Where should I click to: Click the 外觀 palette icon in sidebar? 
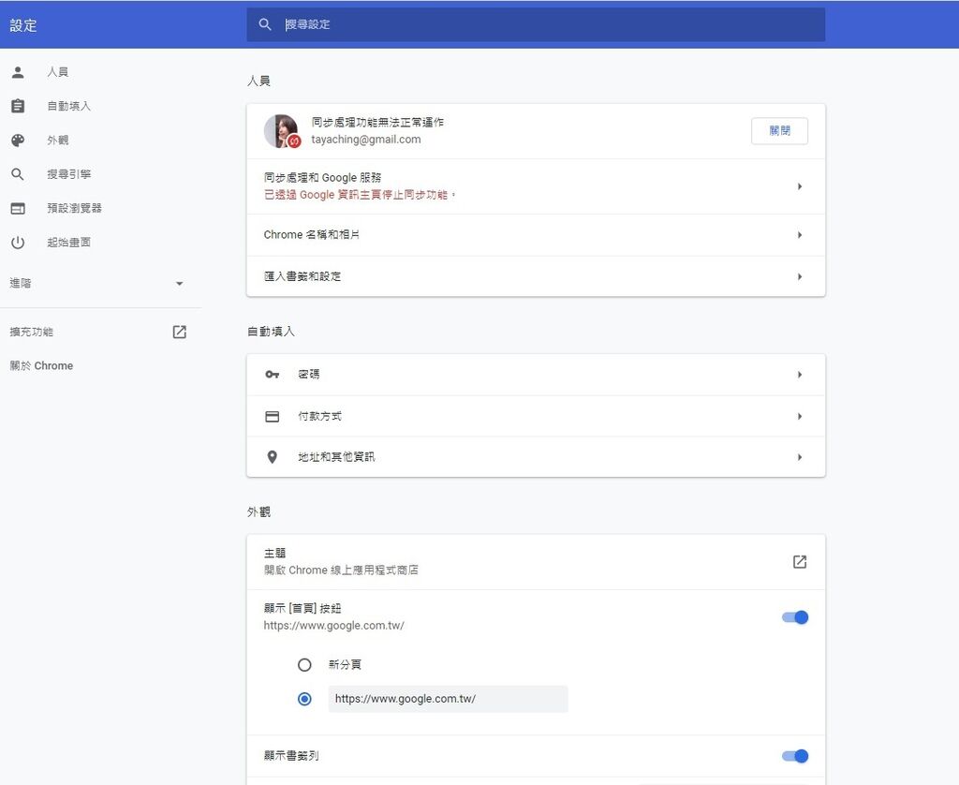pyautogui.click(x=18, y=141)
